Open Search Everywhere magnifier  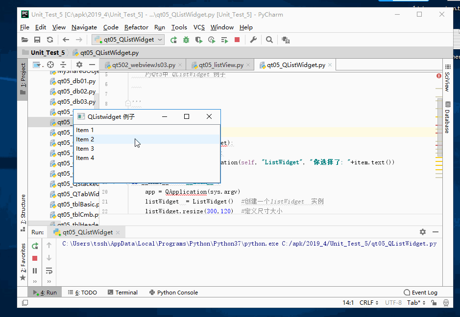(269, 40)
